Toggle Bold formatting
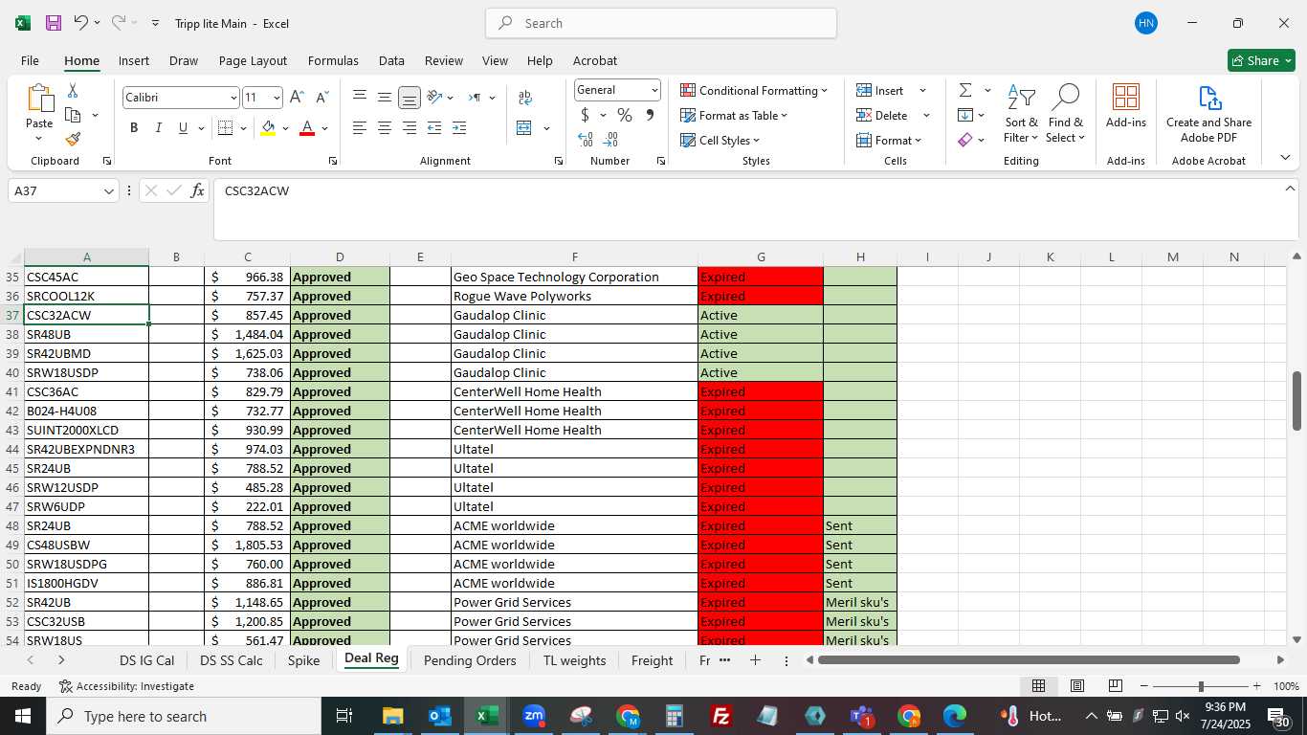The image size is (1307, 735). (x=134, y=128)
